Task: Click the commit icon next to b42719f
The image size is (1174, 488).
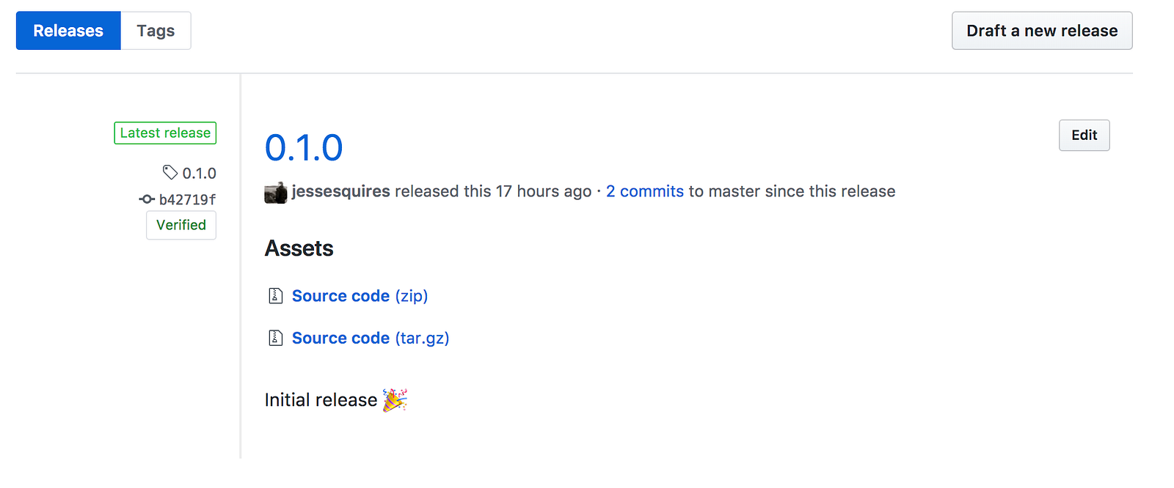Action: pos(147,199)
